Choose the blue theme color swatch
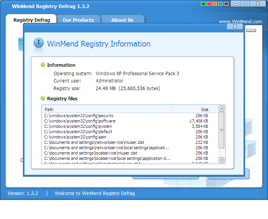 pyautogui.click(x=220, y=4)
